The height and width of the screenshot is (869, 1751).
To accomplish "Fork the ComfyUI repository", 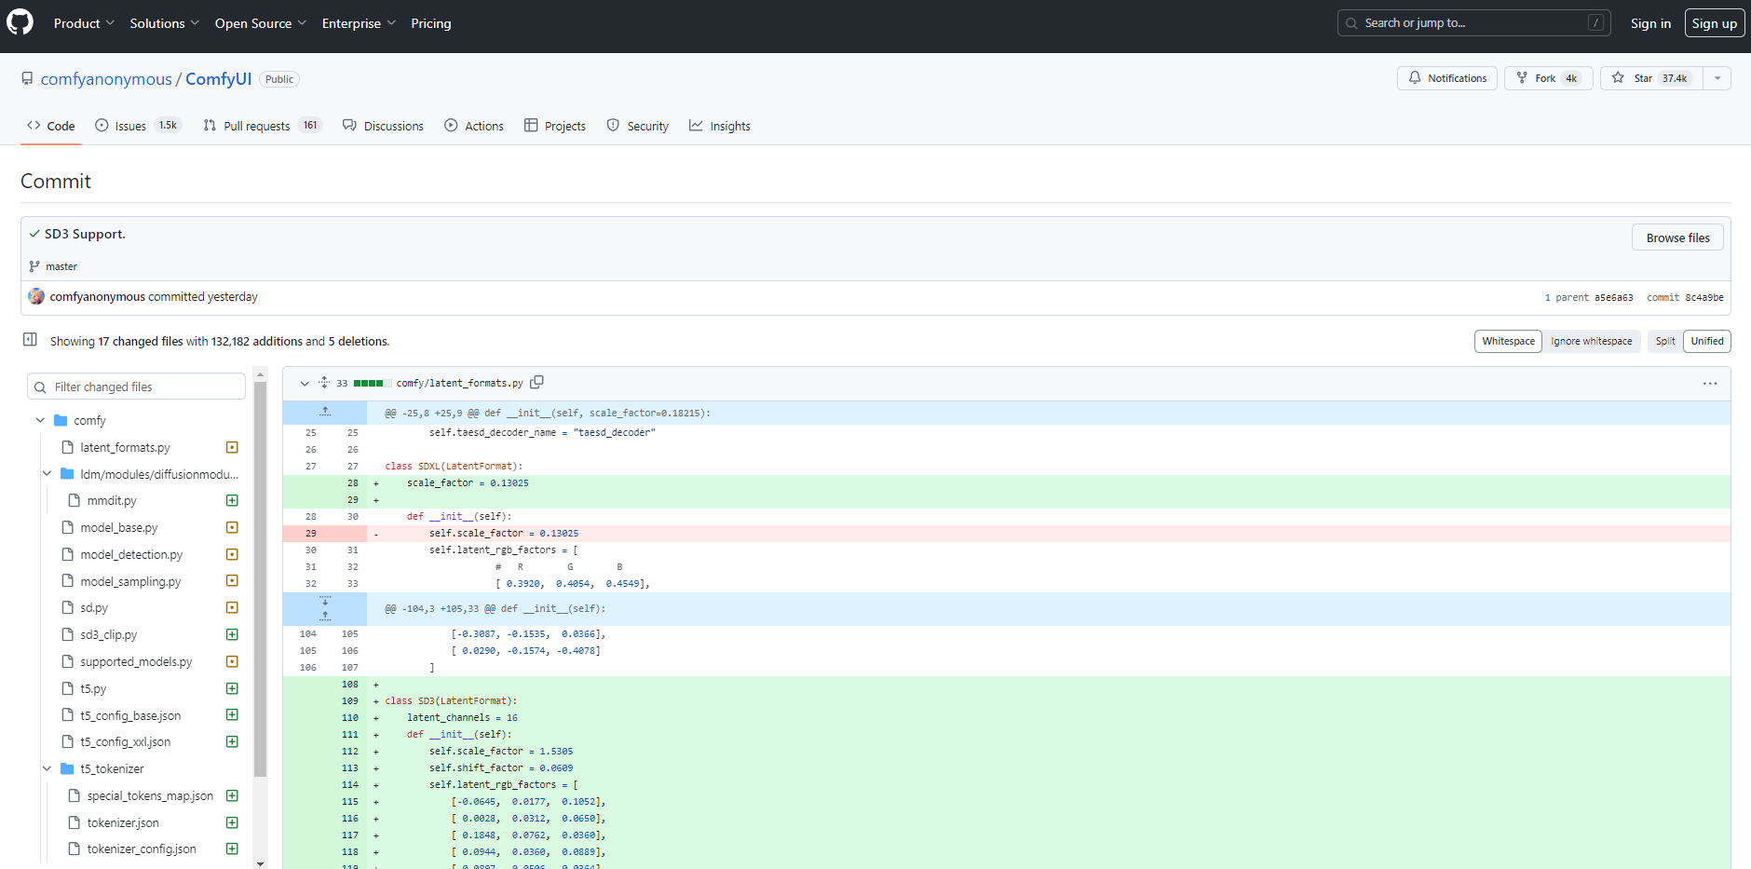I will point(1548,78).
